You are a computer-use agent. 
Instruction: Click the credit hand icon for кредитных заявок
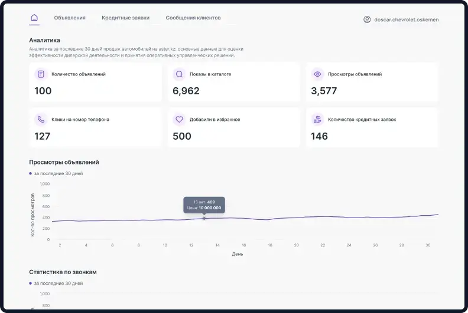(x=317, y=120)
